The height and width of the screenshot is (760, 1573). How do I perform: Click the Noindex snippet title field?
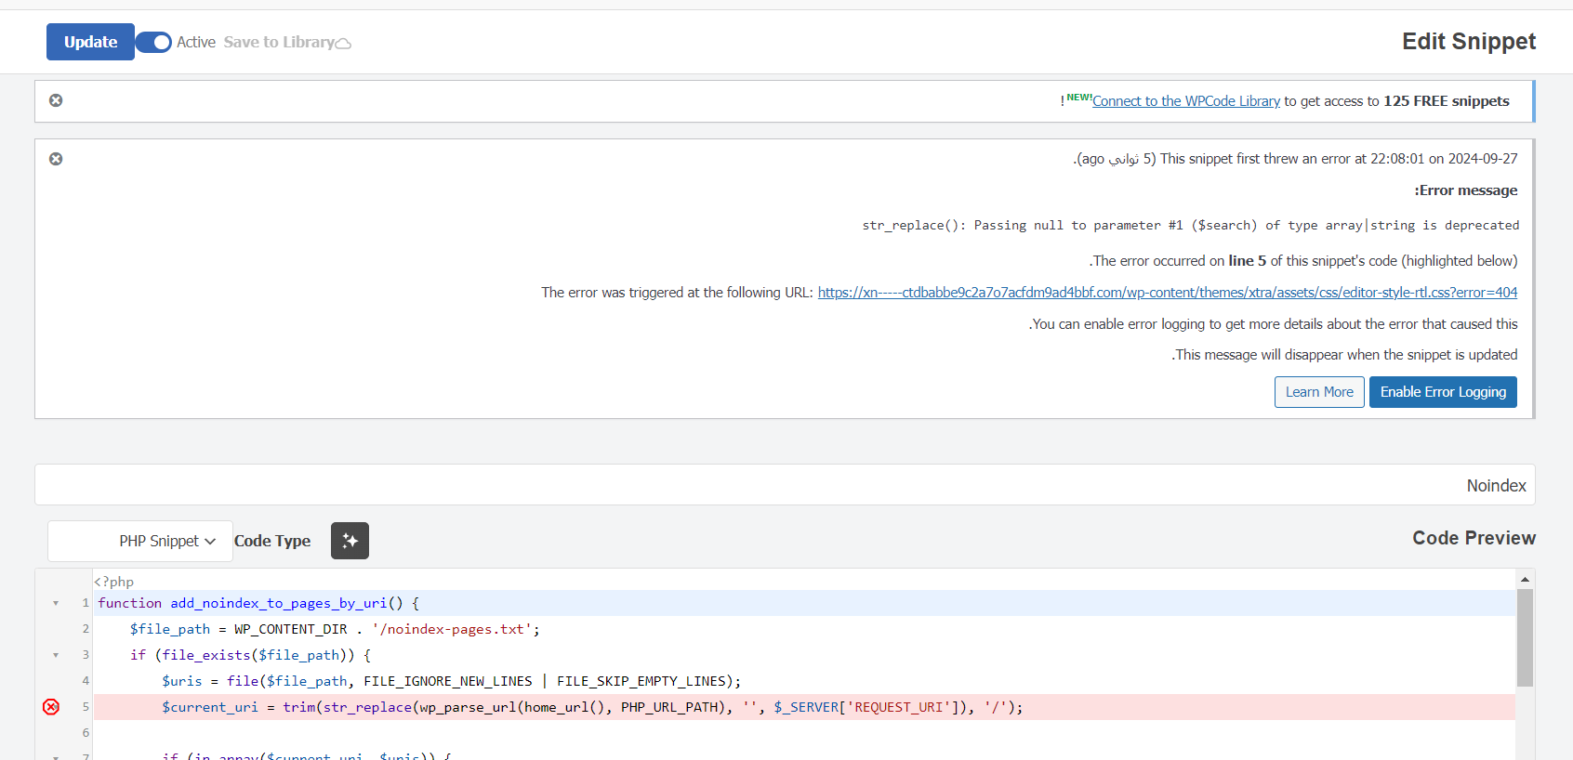coord(785,485)
